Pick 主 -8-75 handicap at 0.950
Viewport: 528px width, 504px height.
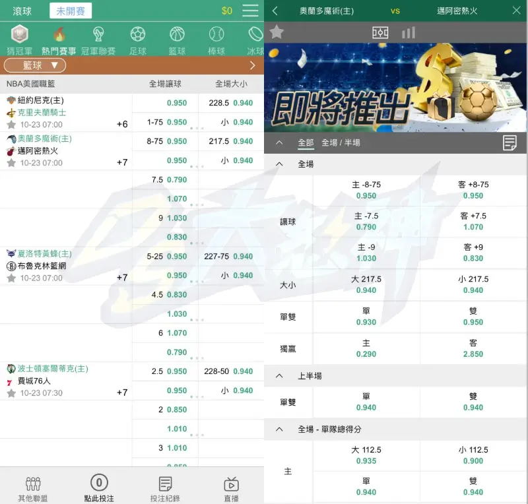pyautogui.click(x=366, y=190)
